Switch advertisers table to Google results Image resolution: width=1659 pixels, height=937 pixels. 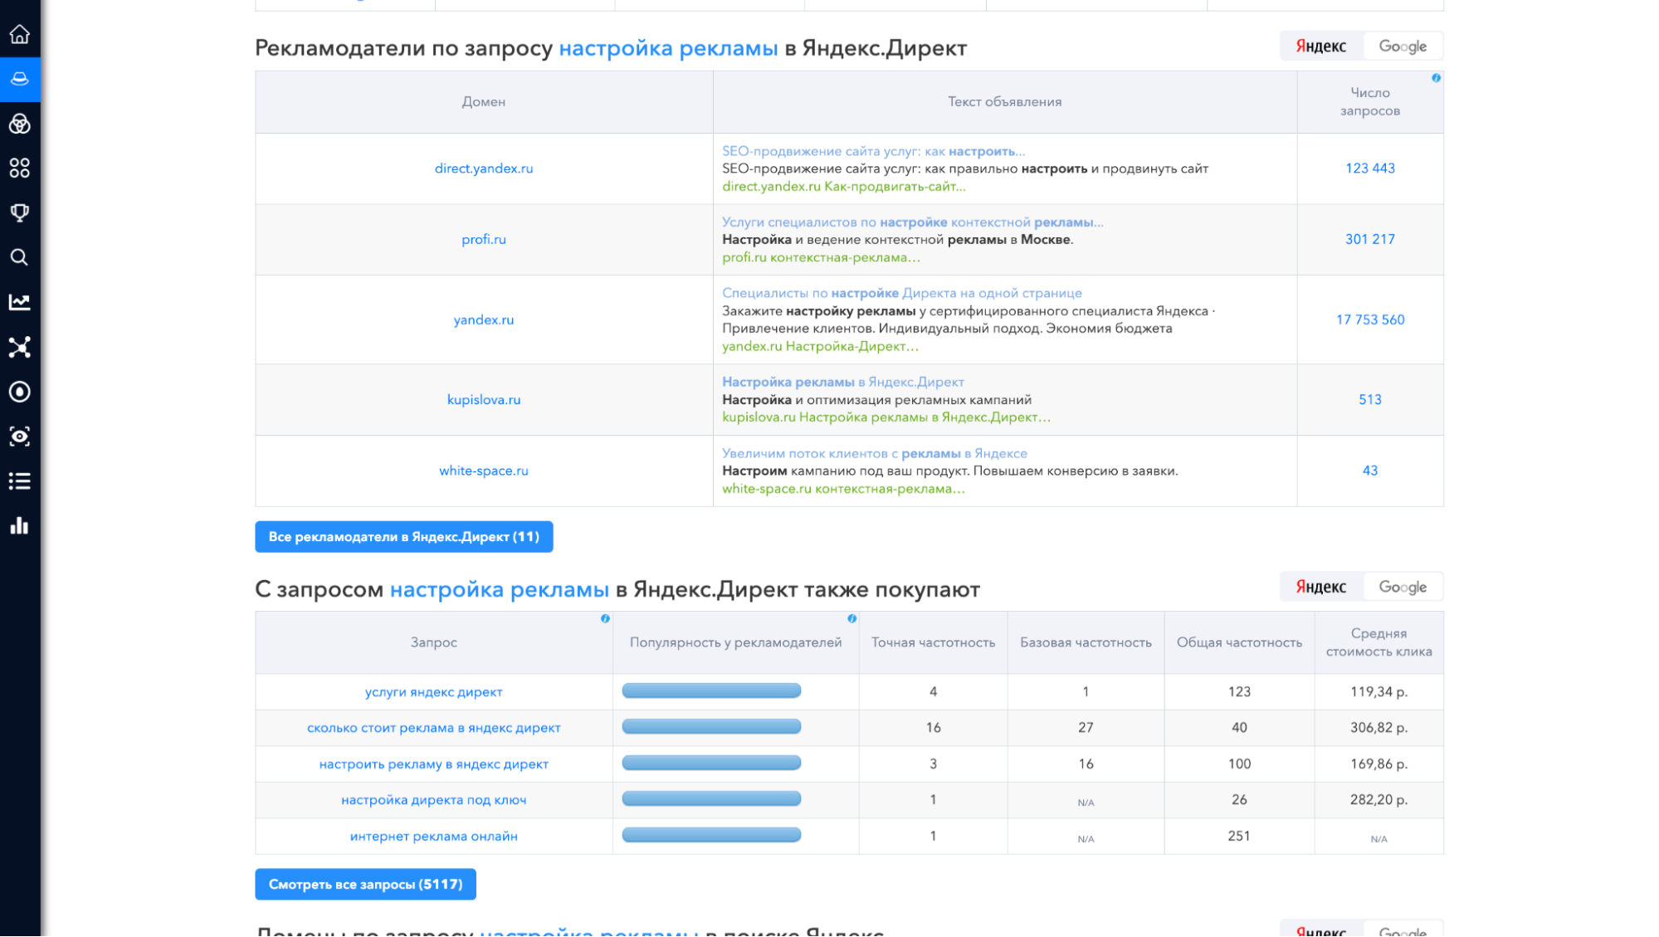[x=1403, y=46]
